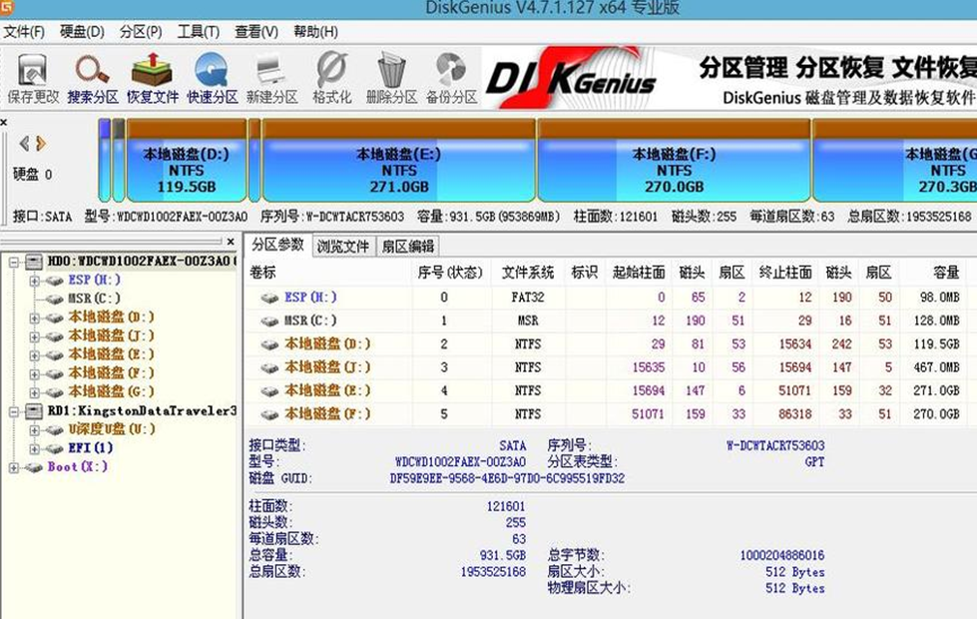Expand the ESP(H:) tree node

[34, 281]
